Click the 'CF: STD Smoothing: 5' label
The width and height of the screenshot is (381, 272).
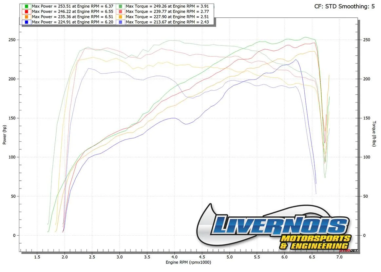(x=345, y=7)
